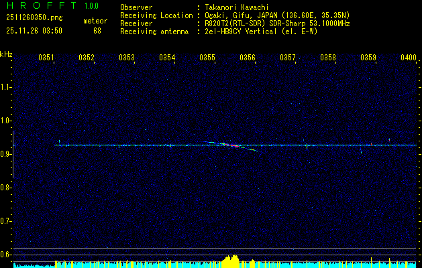This screenshot has height=268, width=422.
Task: Click the 0.8 kHz axis label
Action: pos(5,188)
